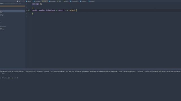The height and width of the screenshot is (101, 181).
Task: Click the 'AImpl' class name in the permits clause
Action: click(72, 10)
